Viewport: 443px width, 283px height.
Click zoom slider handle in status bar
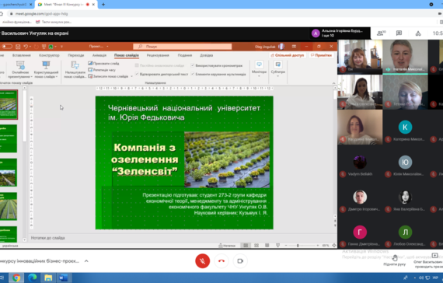pos(298,246)
